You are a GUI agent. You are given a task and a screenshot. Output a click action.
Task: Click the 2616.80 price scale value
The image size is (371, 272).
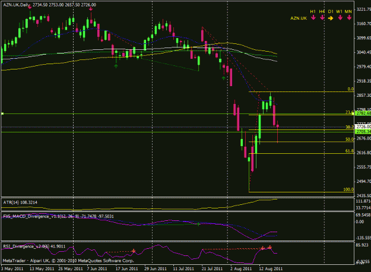(x=364, y=153)
